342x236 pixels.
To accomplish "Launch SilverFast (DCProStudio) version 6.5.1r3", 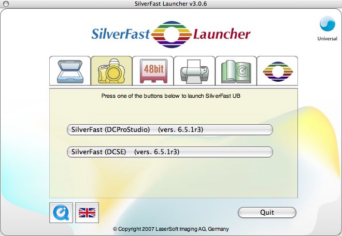I will [170, 129].
